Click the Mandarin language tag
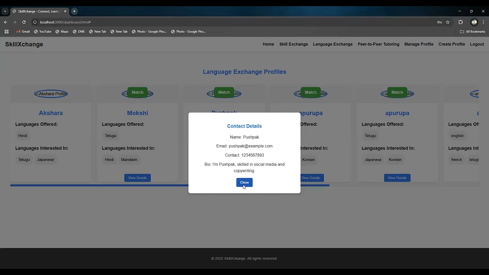Image resolution: width=489 pixels, height=275 pixels. pos(129,160)
